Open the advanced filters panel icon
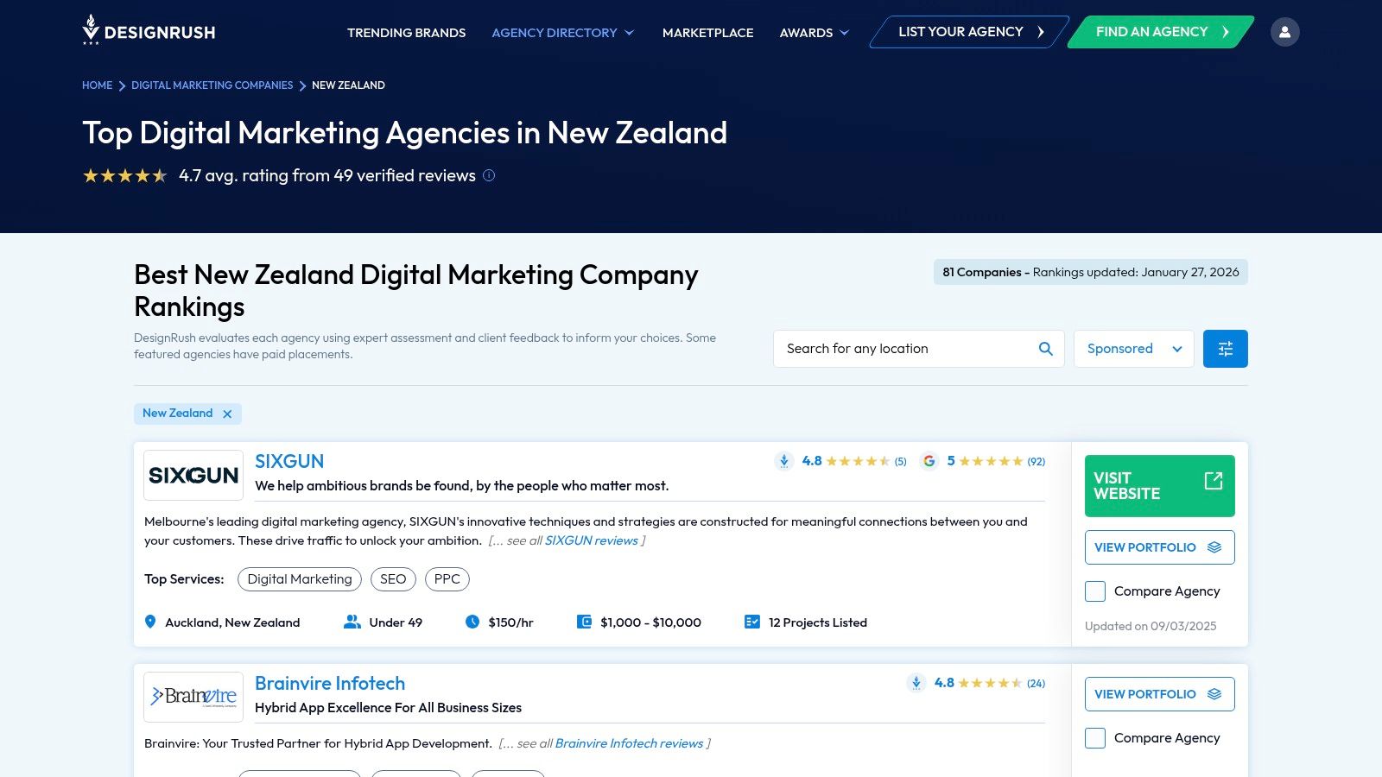The image size is (1382, 777). (x=1225, y=349)
